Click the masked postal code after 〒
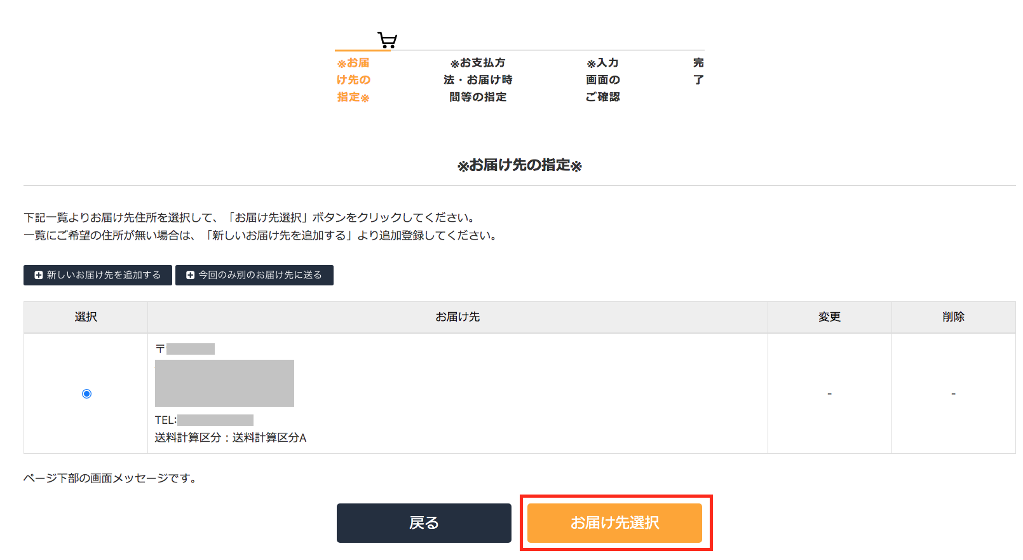The image size is (1023, 560). tap(191, 349)
